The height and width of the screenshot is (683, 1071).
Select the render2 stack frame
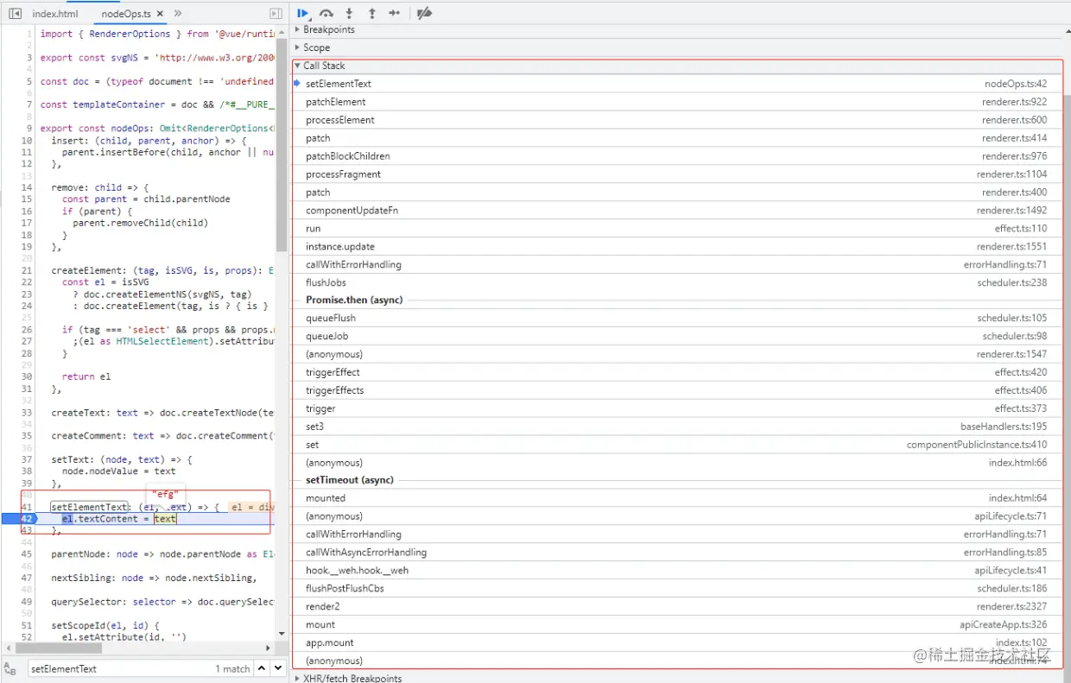click(x=678, y=607)
